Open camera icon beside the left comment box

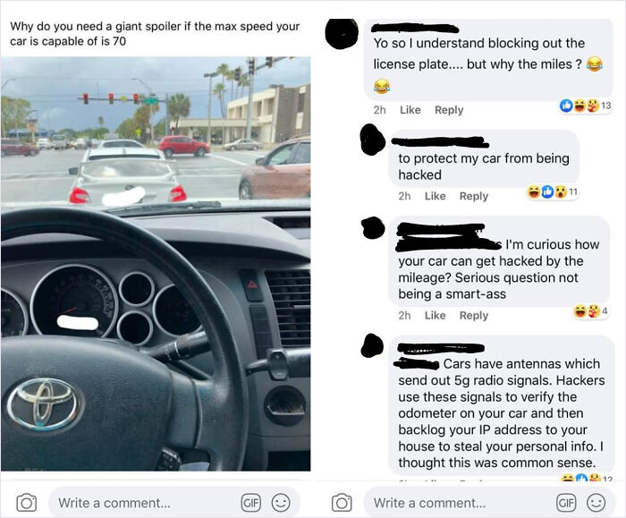[x=26, y=503]
